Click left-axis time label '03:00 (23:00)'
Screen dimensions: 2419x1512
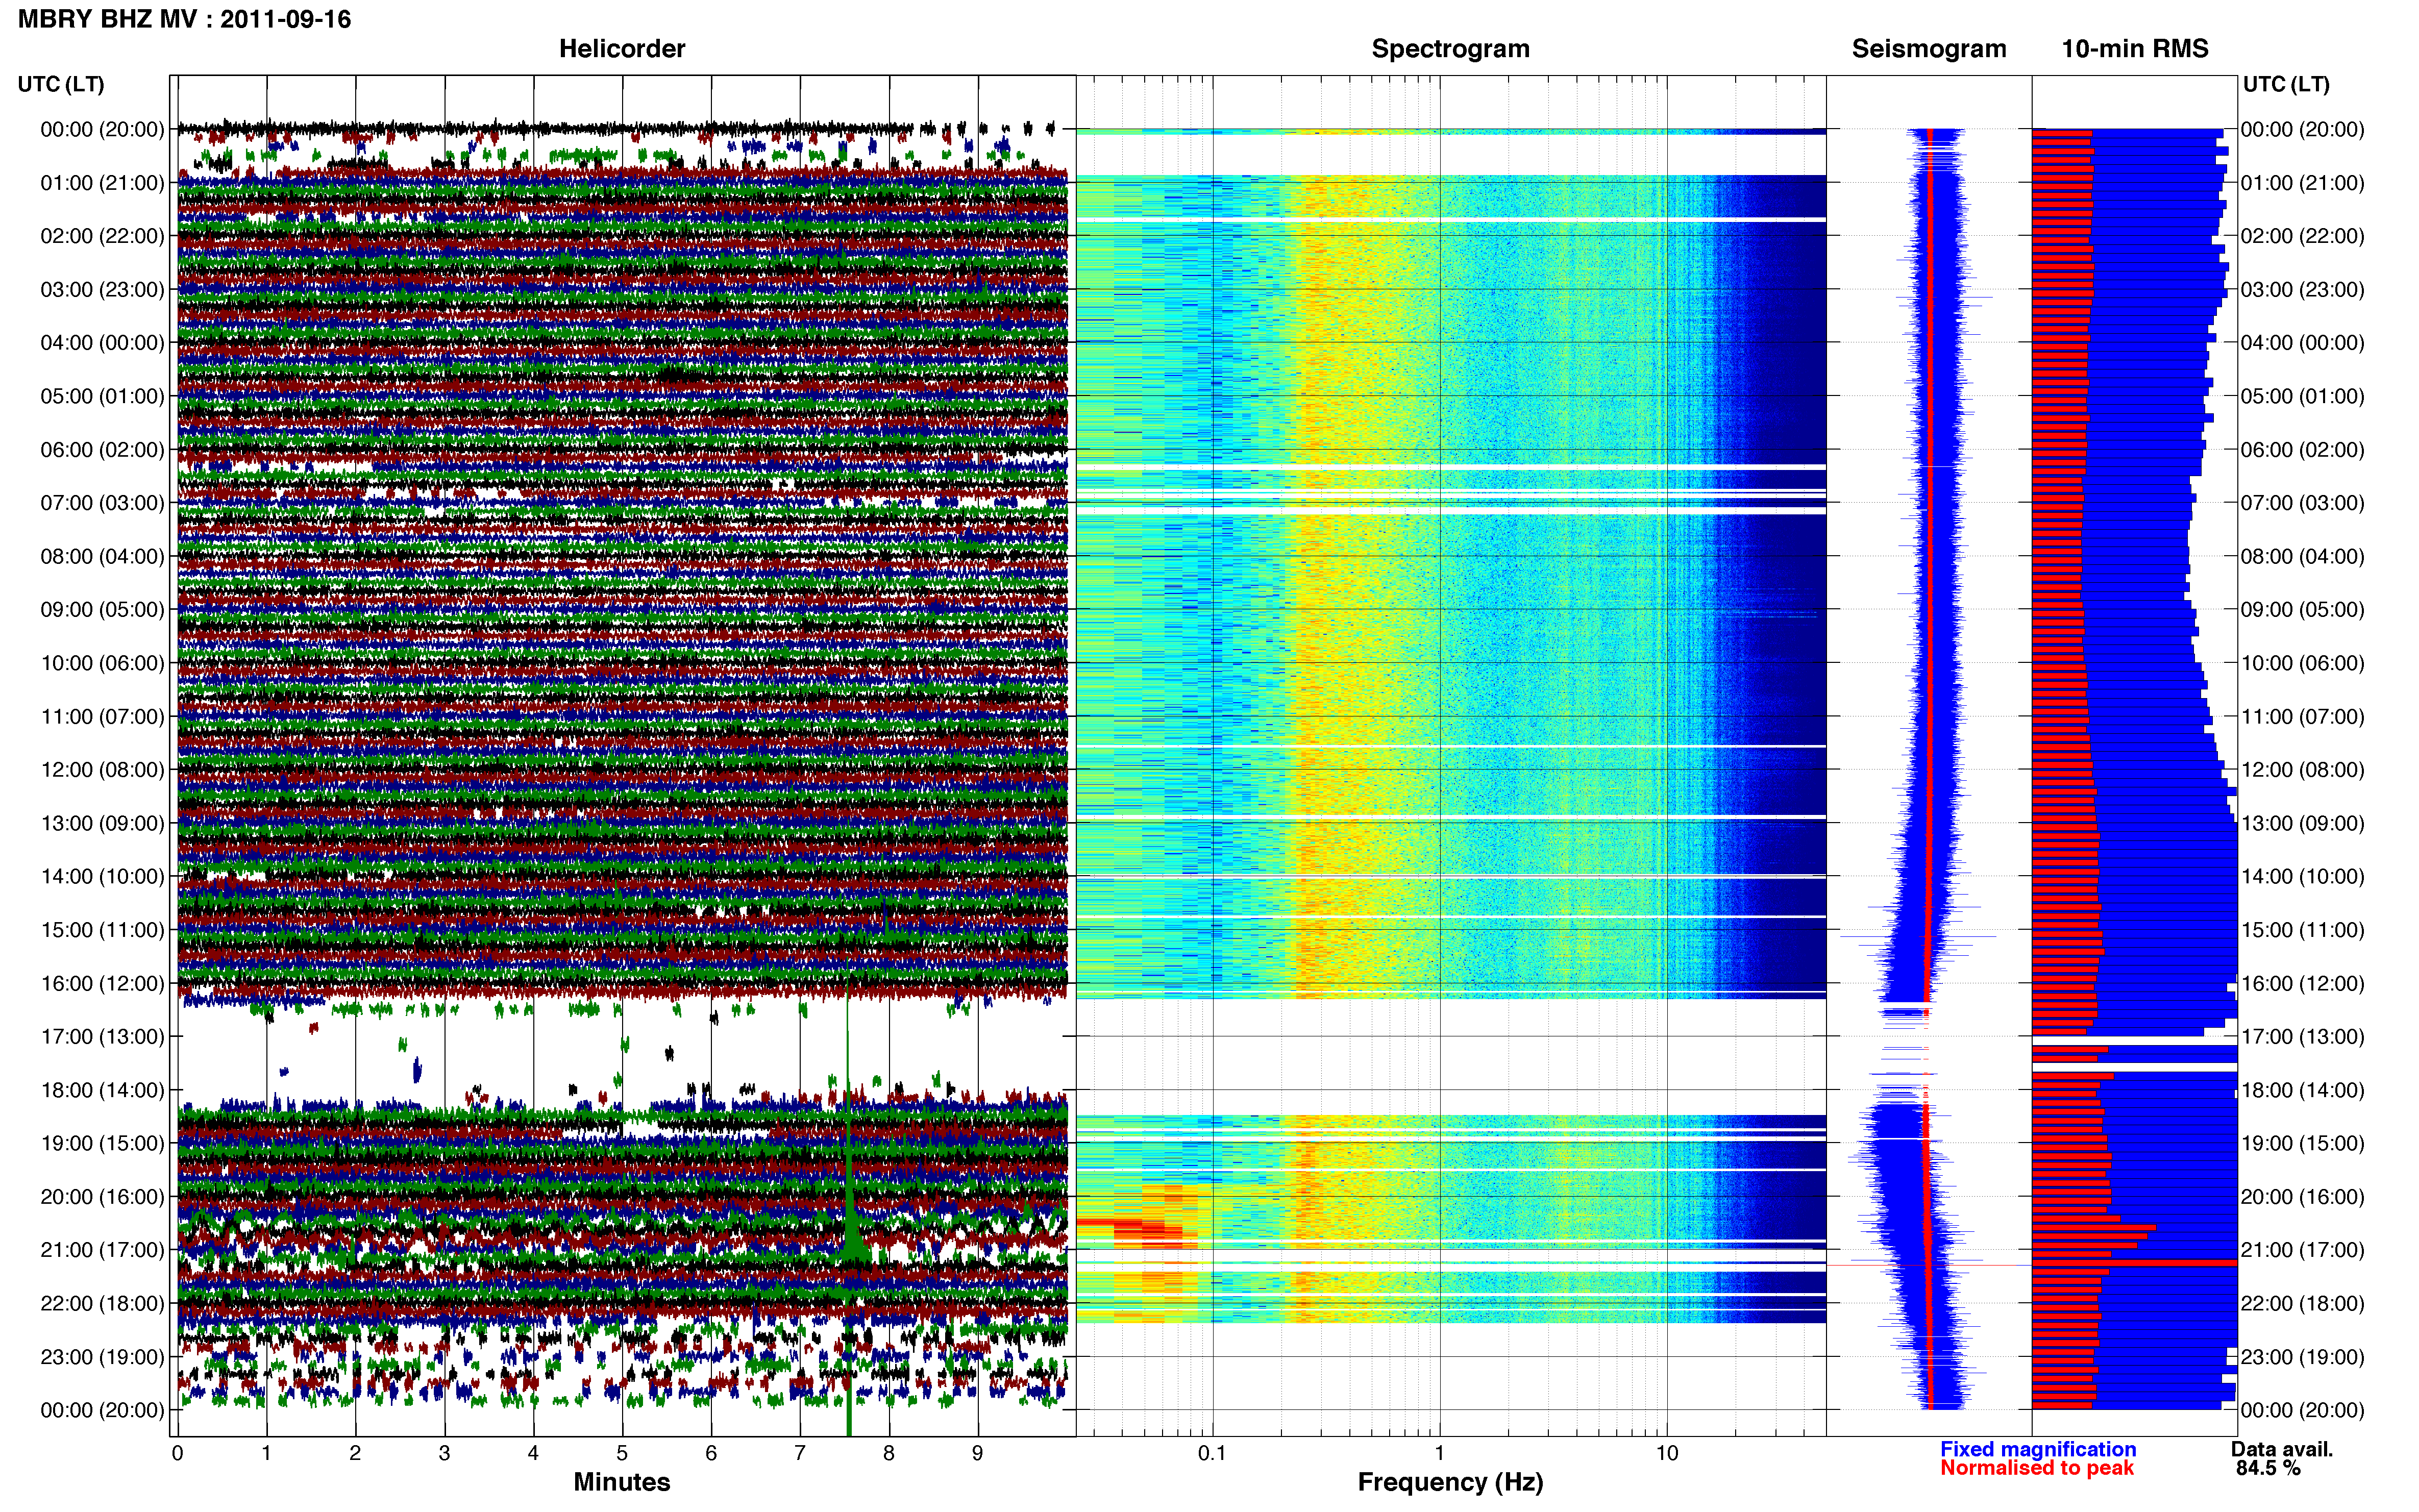[x=102, y=289]
